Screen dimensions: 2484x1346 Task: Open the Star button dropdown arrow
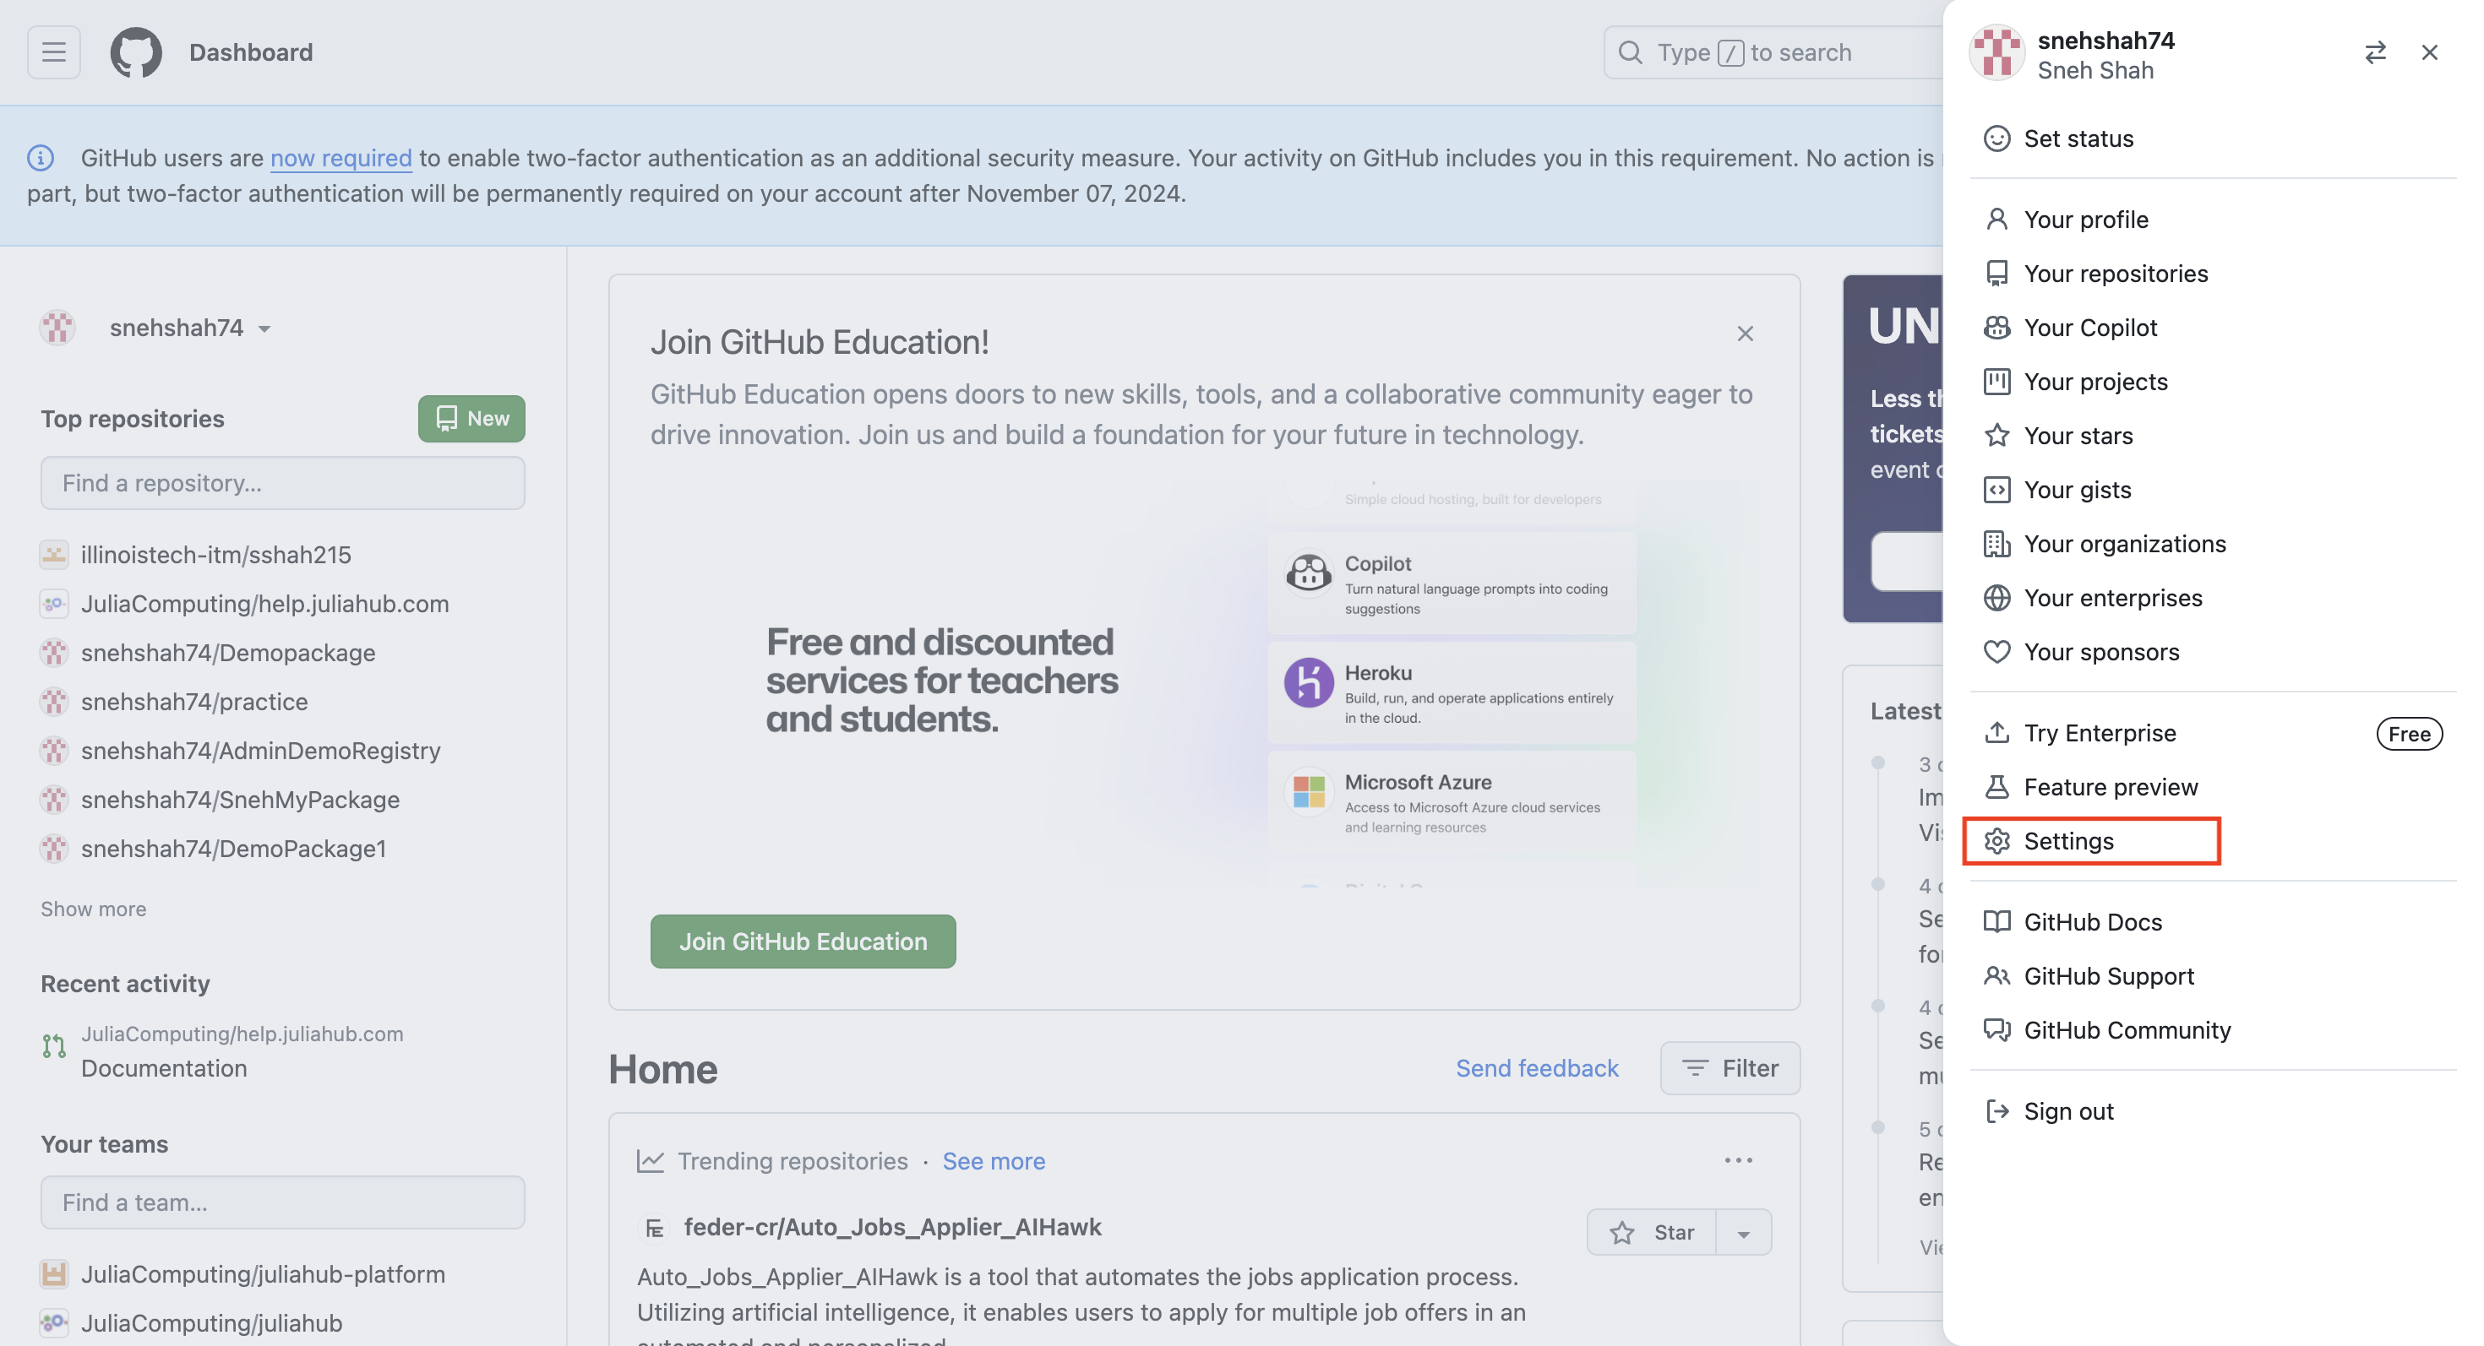coord(1743,1232)
